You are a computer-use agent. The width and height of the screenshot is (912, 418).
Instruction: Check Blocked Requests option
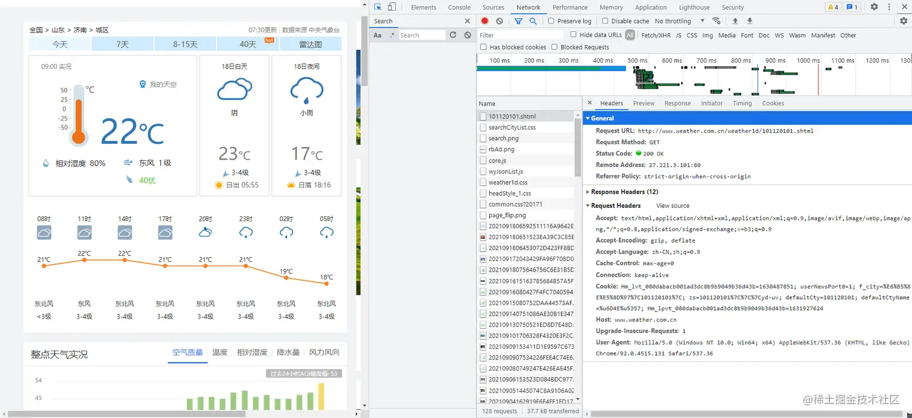pos(554,47)
